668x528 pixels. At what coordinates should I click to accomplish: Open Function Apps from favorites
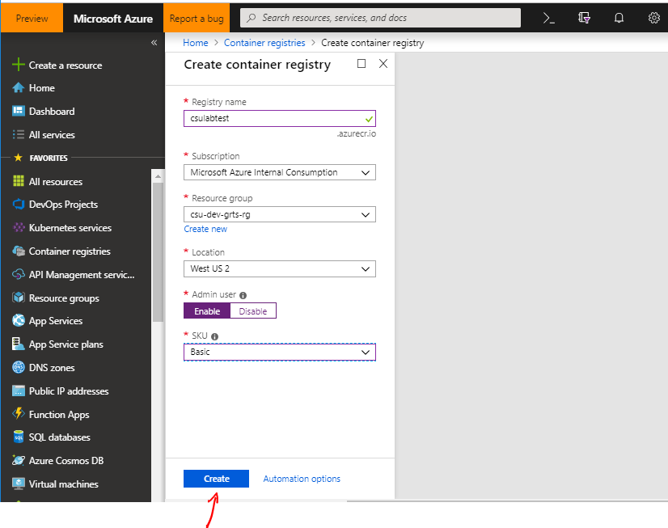click(59, 414)
